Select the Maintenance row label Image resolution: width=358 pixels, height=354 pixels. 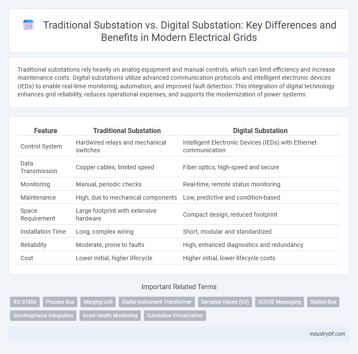[38, 197]
